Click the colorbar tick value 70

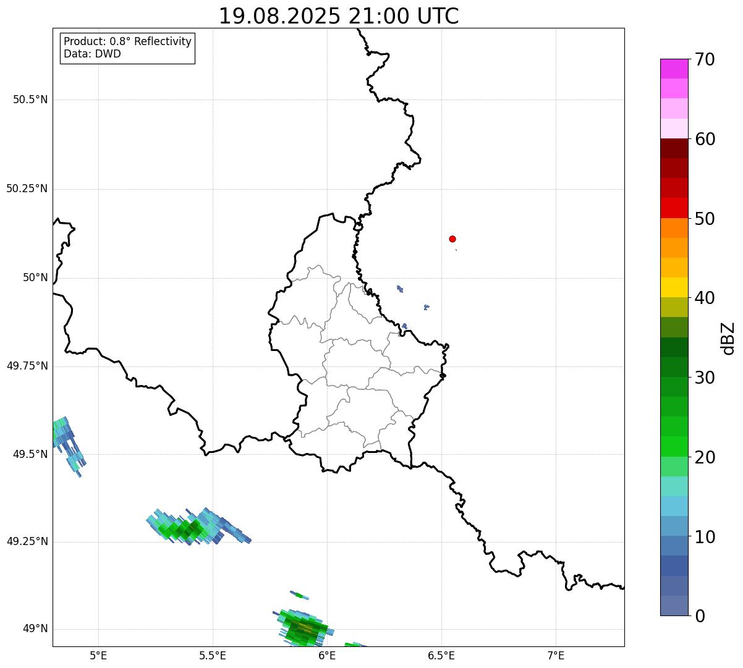click(x=705, y=59)
